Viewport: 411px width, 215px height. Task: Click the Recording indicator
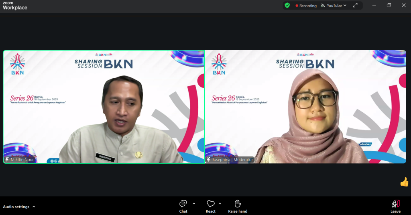pos(306,6)
